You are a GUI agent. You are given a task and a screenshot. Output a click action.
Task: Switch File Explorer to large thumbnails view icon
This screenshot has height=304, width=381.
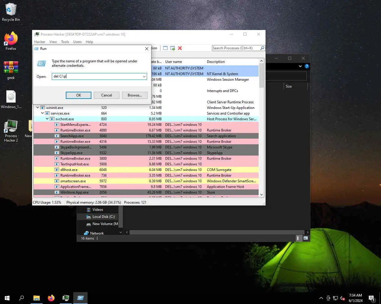click(x=306, y=238)
